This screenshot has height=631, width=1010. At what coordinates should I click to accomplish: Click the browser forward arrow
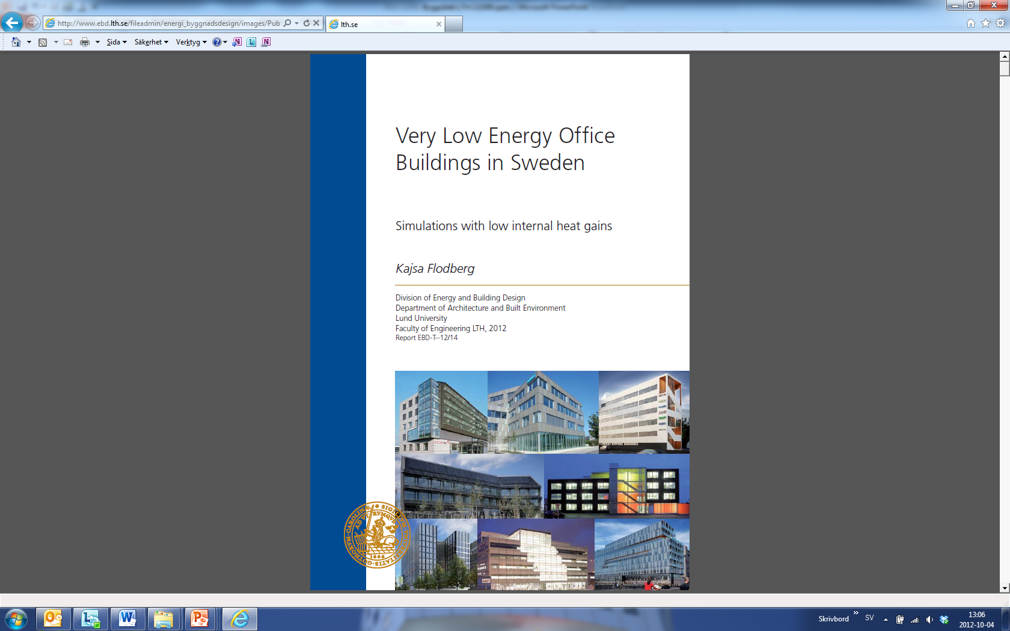tap(32, 23)
